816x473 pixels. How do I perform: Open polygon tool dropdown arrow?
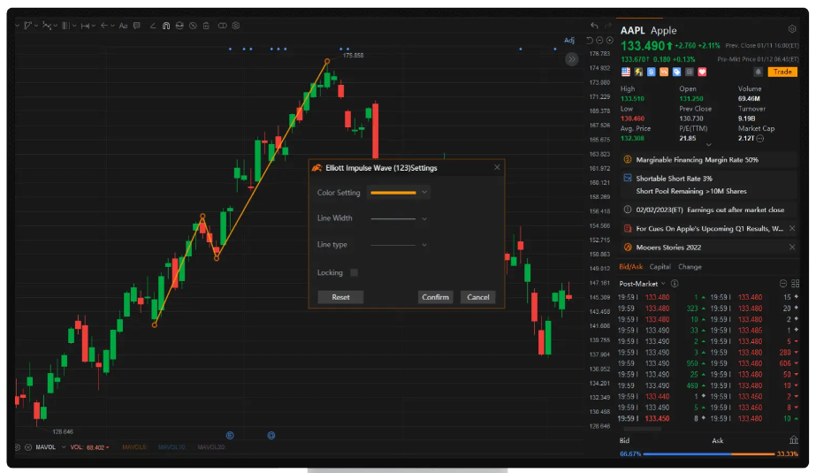[35, 26]
